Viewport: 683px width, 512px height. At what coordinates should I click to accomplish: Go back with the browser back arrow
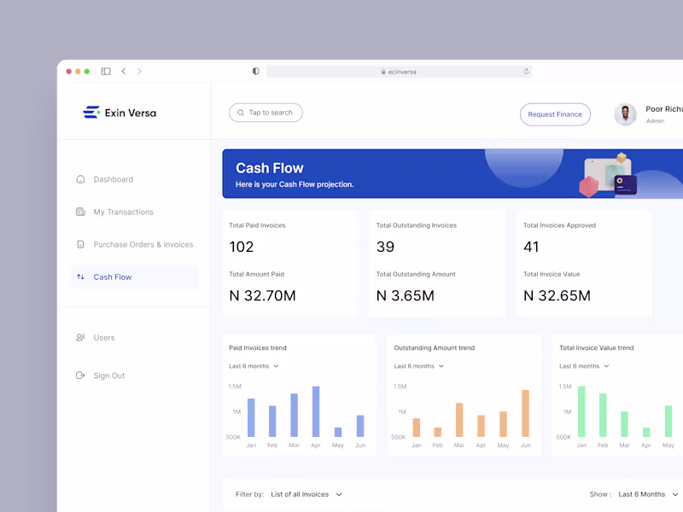(124, 72)
